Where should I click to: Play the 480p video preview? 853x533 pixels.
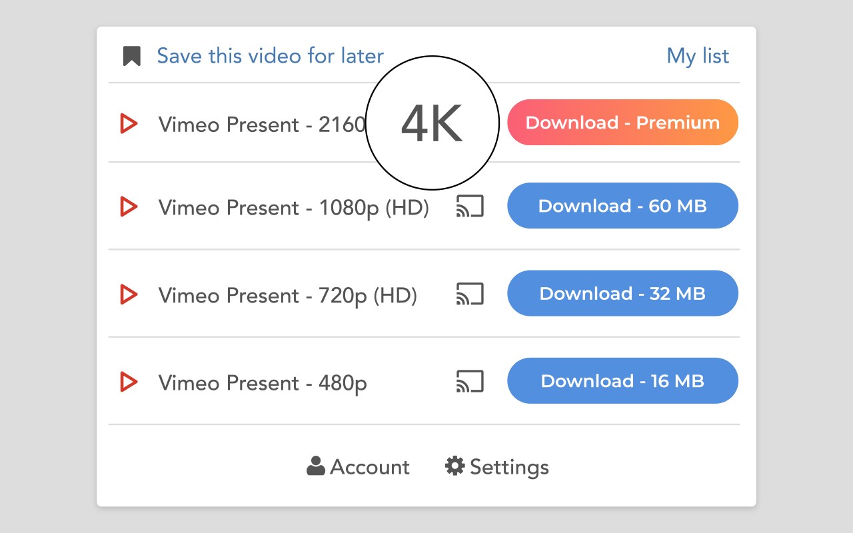[x=128, y=382]
